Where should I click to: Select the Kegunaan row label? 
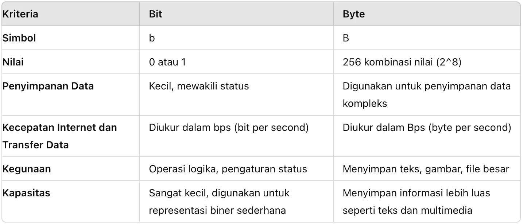coord(27,169)
